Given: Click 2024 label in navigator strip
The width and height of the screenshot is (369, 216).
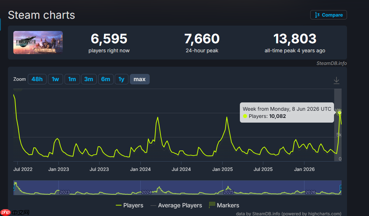Looking at the screenshot, I should click(146, 192).
